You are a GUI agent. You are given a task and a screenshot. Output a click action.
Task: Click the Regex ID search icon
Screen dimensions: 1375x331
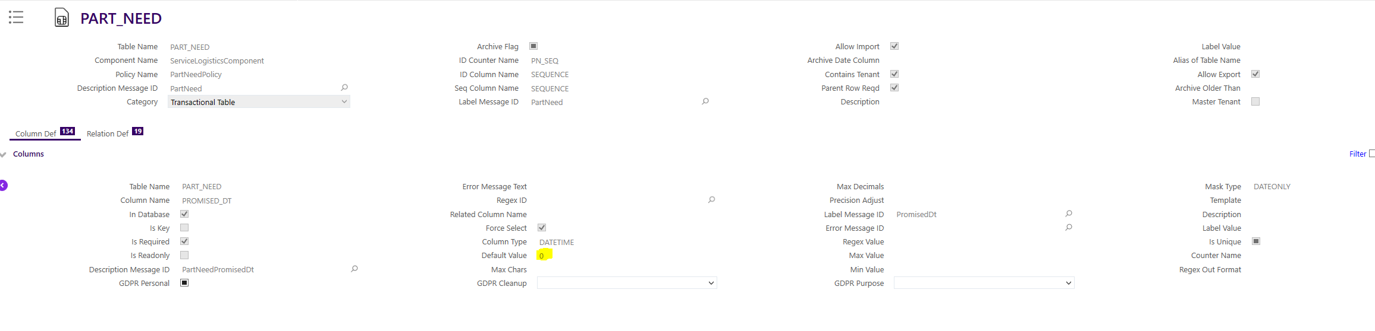pos(711,200)
